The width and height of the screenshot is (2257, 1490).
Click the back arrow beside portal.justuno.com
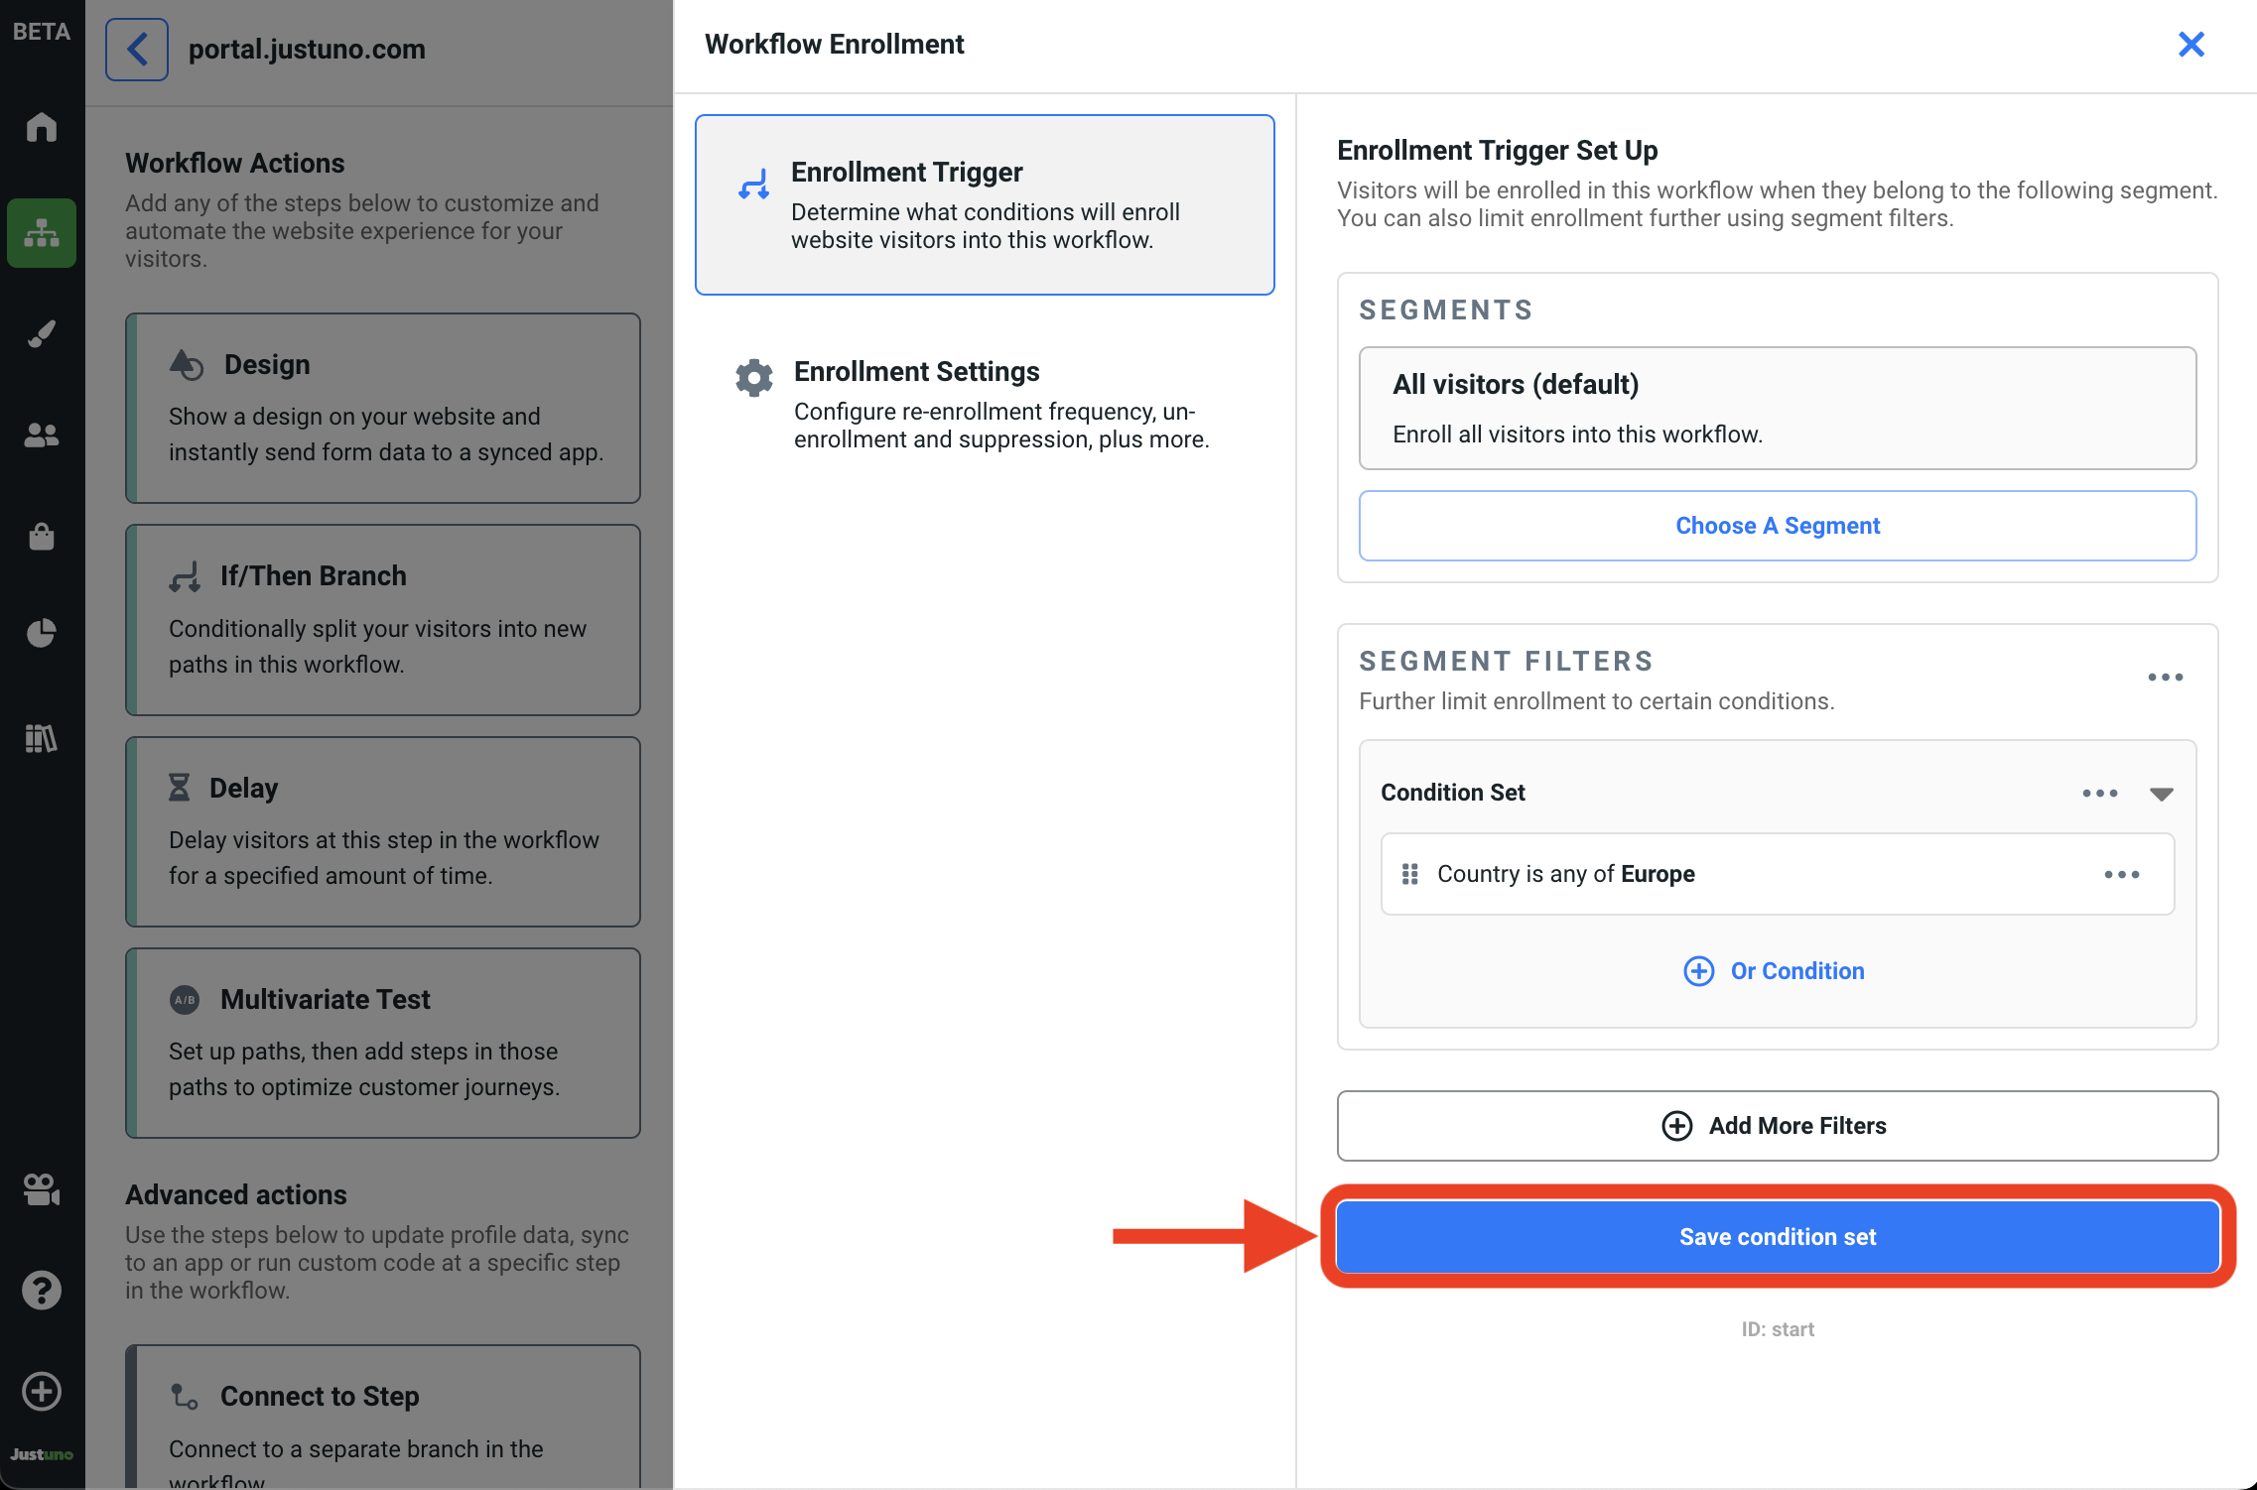tap(137, 49)
